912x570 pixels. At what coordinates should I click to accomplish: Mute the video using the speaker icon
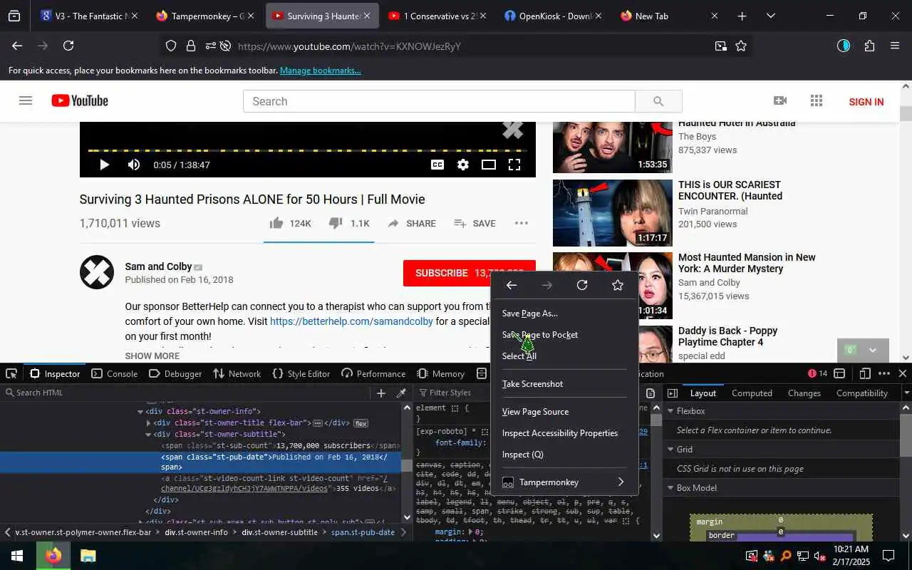133,165
